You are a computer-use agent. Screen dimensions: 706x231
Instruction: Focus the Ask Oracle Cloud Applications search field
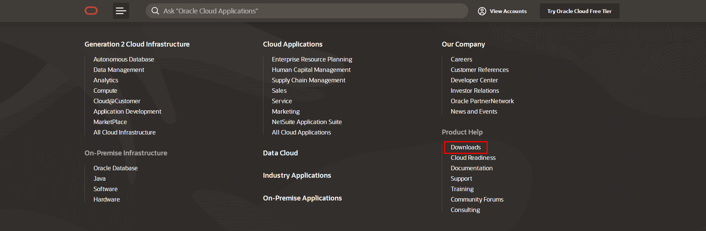pos(307,11)
